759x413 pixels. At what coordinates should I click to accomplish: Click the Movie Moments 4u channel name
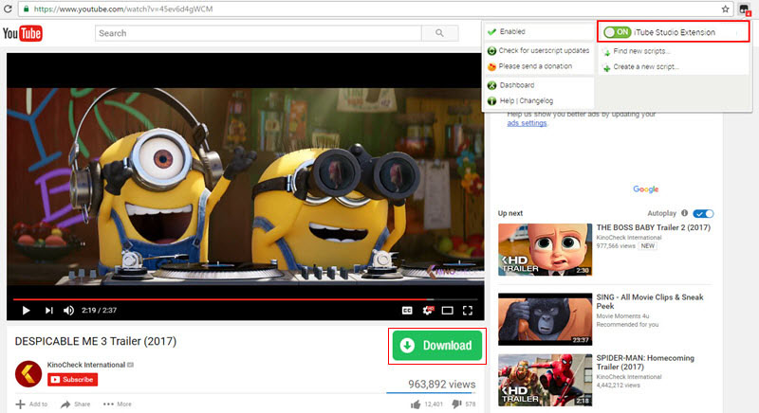[x=622, y=316]
